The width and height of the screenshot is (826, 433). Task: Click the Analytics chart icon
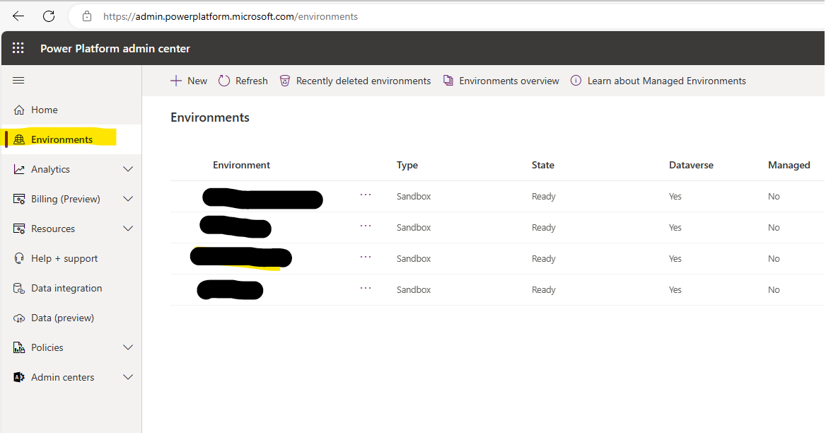pyautogui.click(x=19, y=169)
